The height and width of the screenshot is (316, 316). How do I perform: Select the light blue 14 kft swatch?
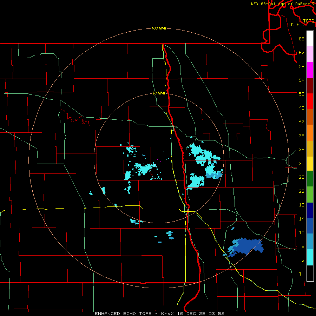click(310, 242)
